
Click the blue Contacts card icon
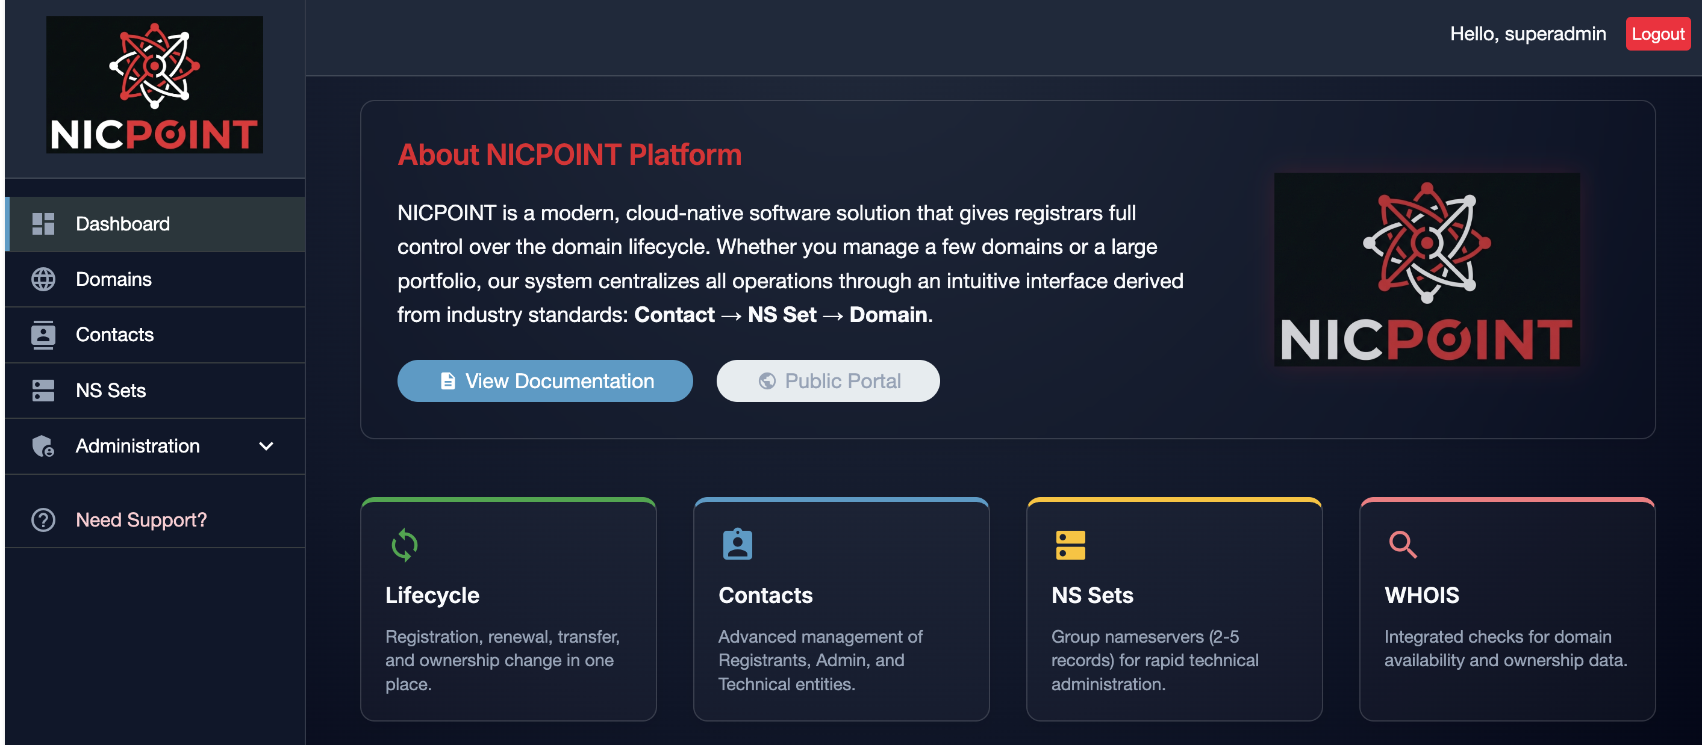tap(737, 545)
